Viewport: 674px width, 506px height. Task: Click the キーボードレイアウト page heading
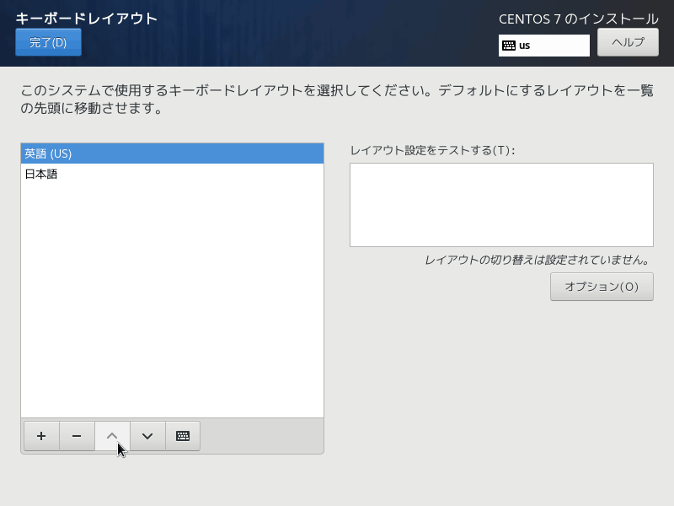coord(87,18)
